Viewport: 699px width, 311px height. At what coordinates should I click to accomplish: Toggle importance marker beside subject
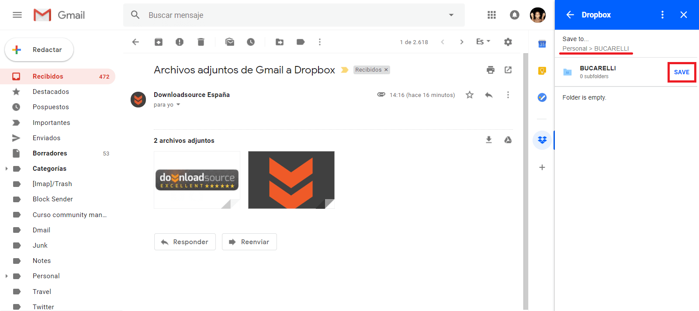(345, 70)
